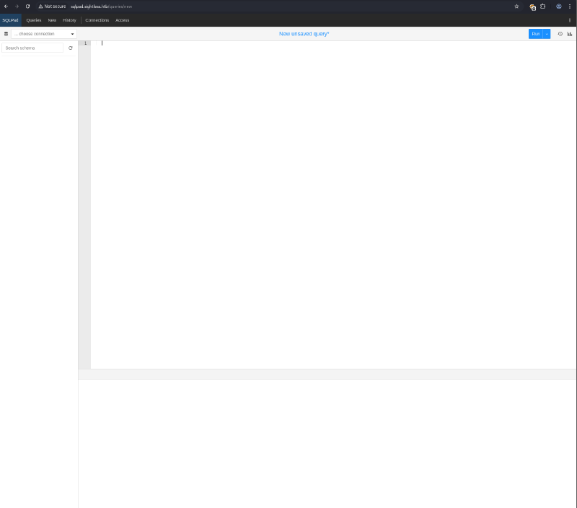Open the Access menu

122,20
